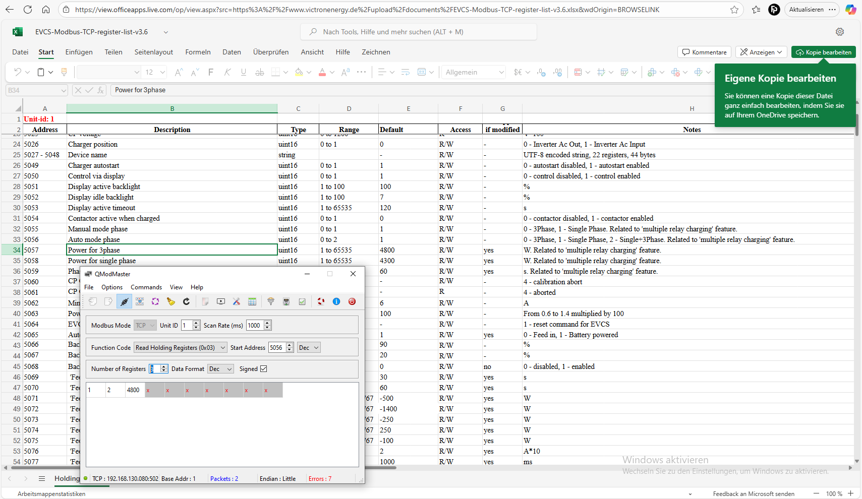Click the connect plug icon in QModMaster
The height and width of the screenshot is (499, 862).
click(x=124, y=301)
